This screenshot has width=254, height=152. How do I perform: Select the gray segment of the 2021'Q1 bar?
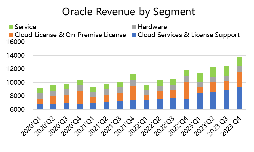[x=93, y=95]
